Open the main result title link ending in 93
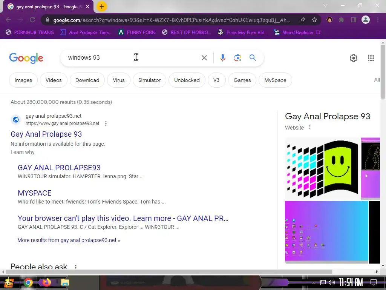 click(x=46, y=134)
